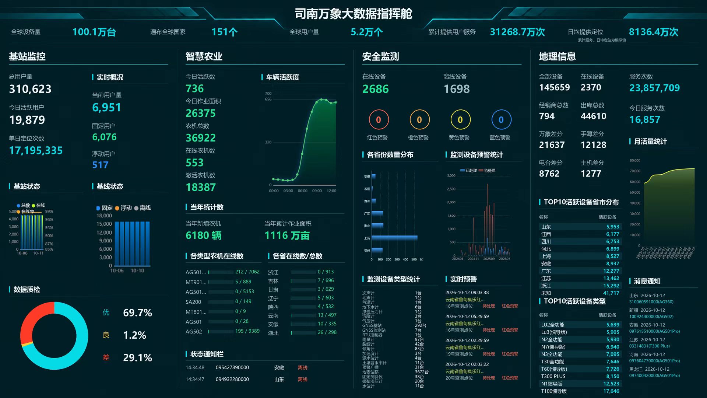Viewport: 707px width, 398px height.
Task: Click the 云南 row in 各省在线数/总数
Action: point(303,315)
